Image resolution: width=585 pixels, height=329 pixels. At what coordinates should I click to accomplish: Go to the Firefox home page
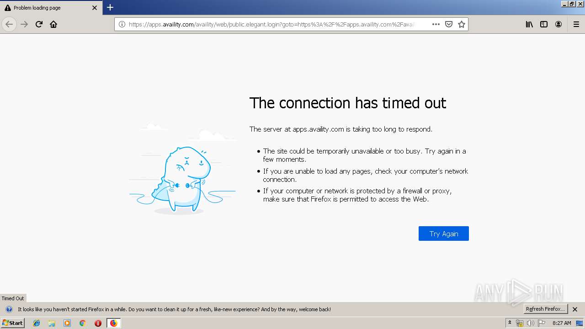click(x=53, y=24)
